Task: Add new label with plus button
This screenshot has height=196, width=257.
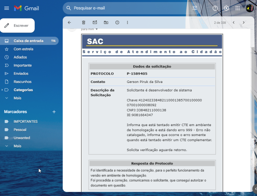Action: (x=54, y=112)
